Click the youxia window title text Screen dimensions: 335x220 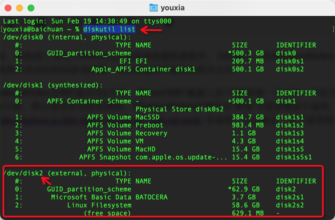pos(172,8)
